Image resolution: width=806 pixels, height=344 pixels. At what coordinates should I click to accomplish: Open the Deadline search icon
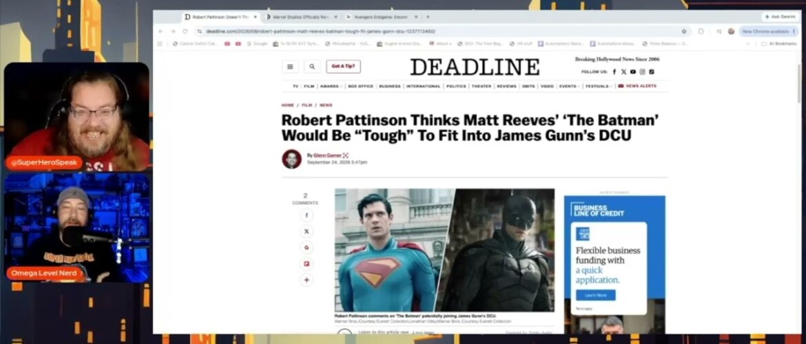click(312, 66)
